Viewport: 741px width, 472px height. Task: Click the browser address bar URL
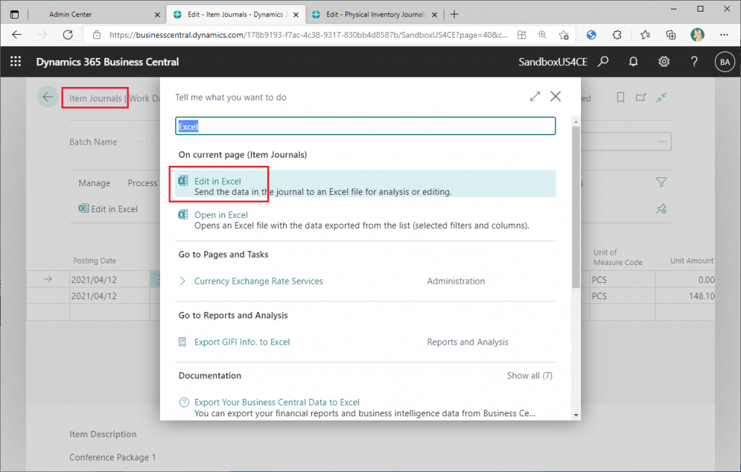click(308, 35)
